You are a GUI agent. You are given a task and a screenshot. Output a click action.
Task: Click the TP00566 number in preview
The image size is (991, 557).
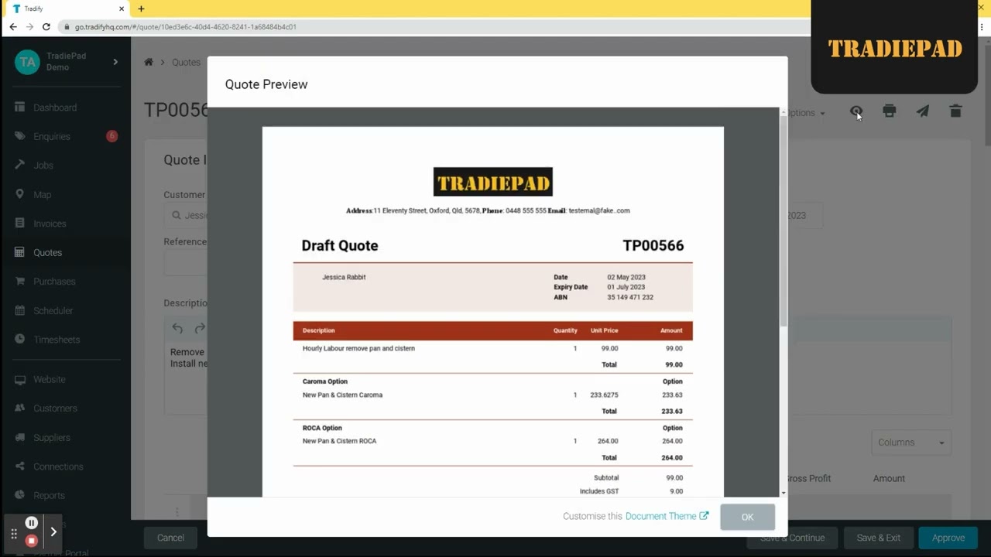(x=653, y=245)
